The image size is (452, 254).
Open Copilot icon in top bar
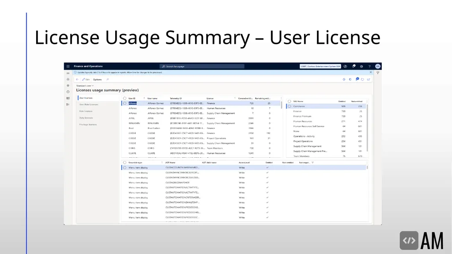click(x=345, y=66)
